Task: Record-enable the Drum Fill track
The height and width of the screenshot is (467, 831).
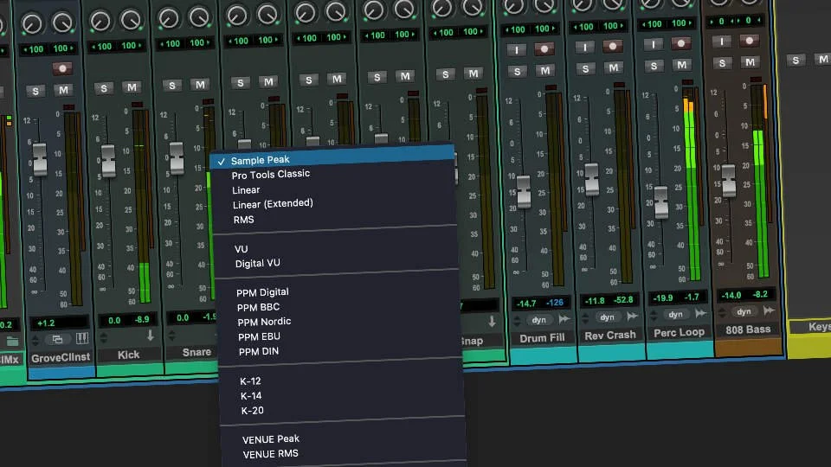Action: [544, 49]
